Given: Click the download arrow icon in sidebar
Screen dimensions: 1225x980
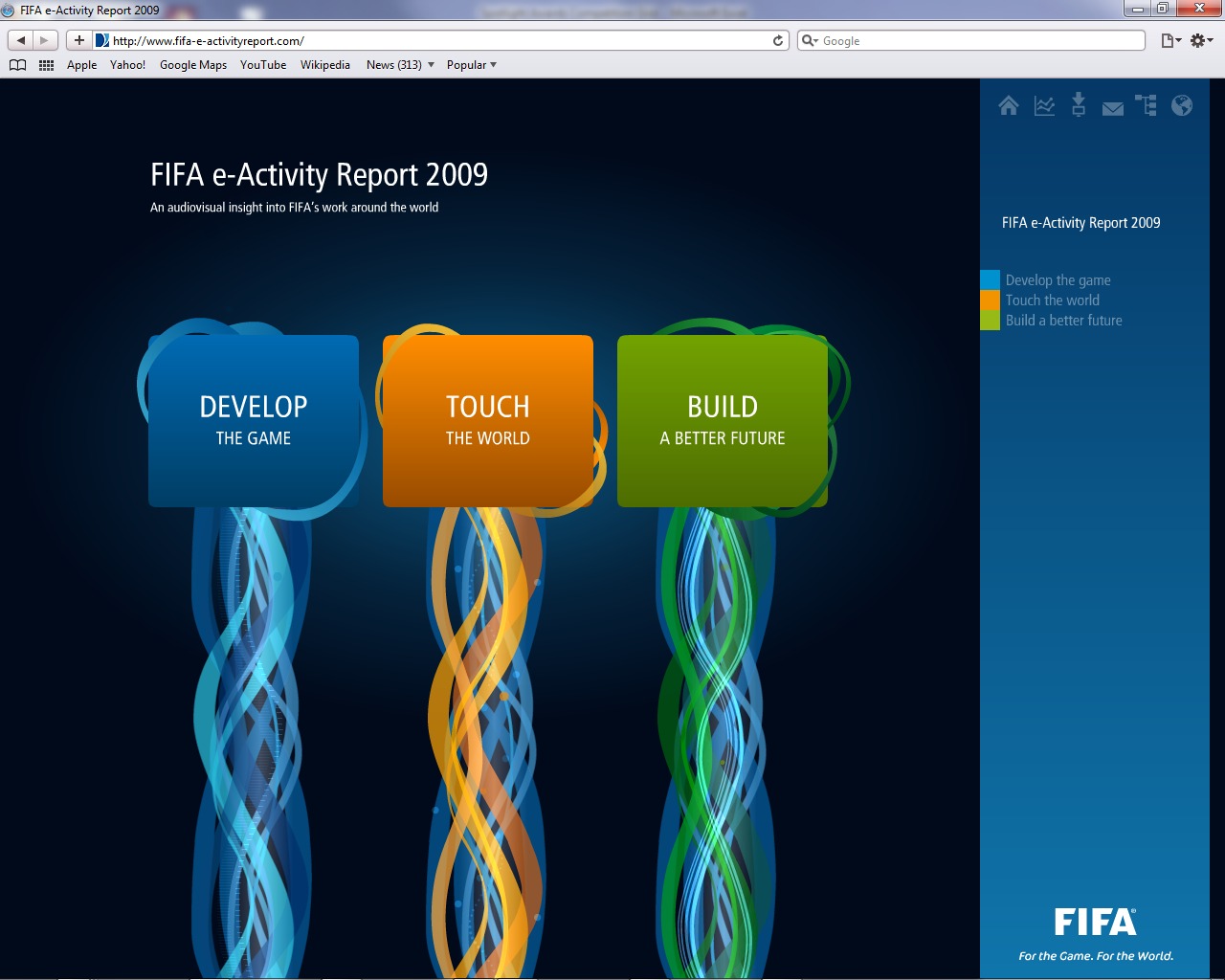Looking at the screenshot, I should [x=1079, y=104].
